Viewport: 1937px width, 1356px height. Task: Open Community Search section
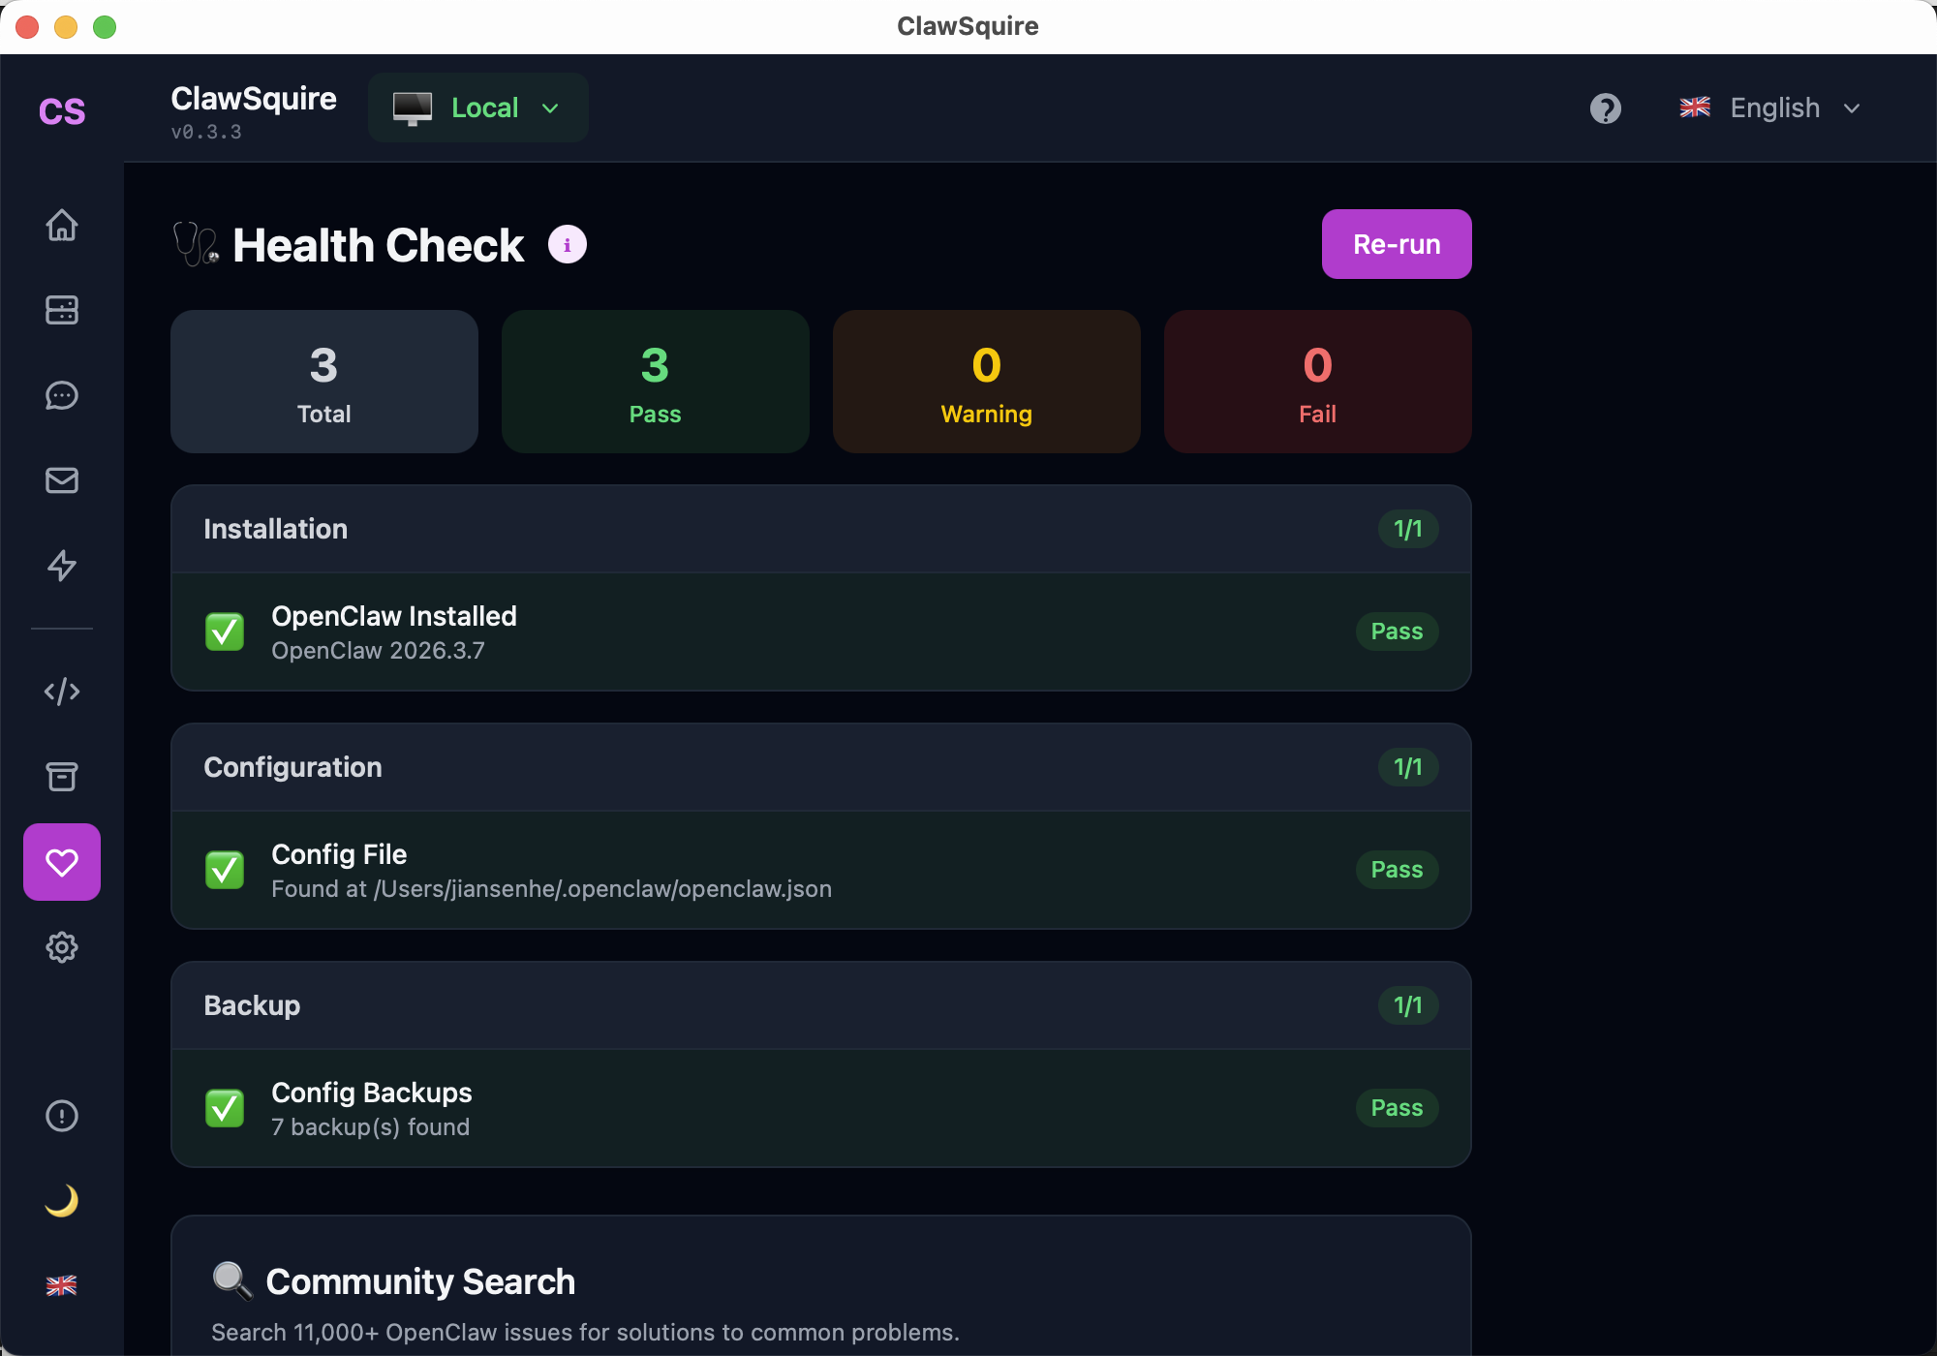click(x=419, y=1280)
